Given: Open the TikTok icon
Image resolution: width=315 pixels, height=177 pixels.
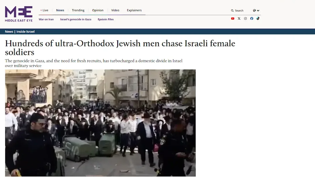Looking at the screenshot, I should [x=258, y=18].
